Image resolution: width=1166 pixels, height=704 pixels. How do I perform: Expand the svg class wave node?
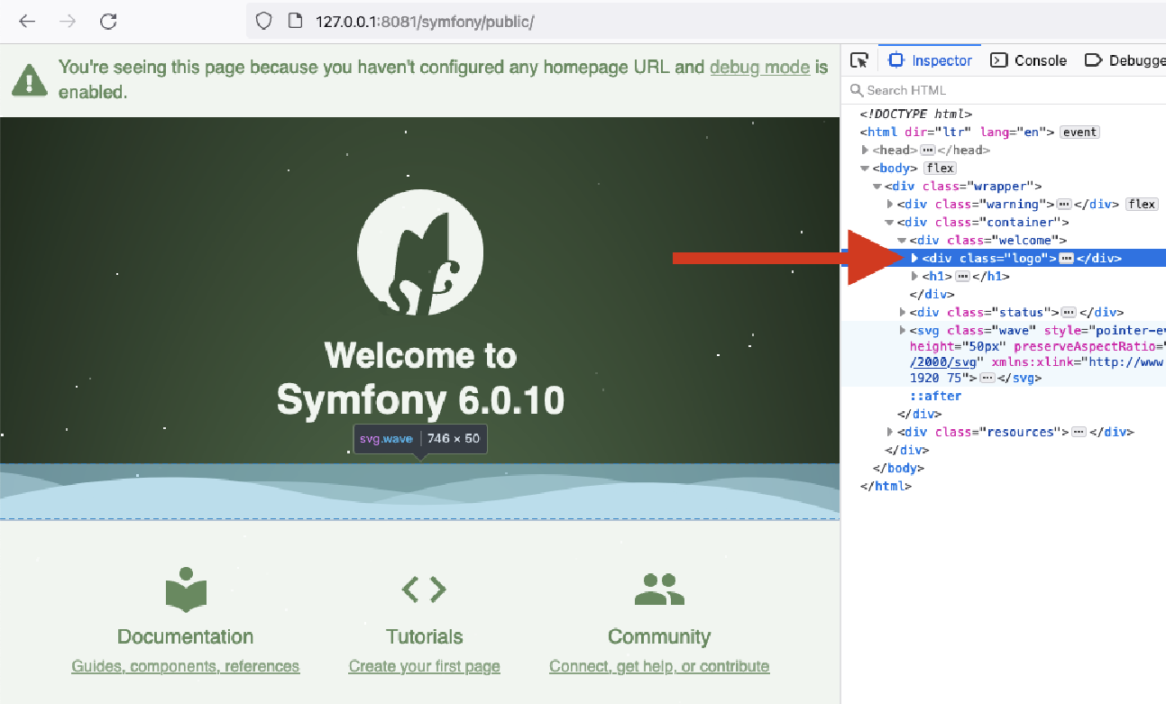point(903,331)
